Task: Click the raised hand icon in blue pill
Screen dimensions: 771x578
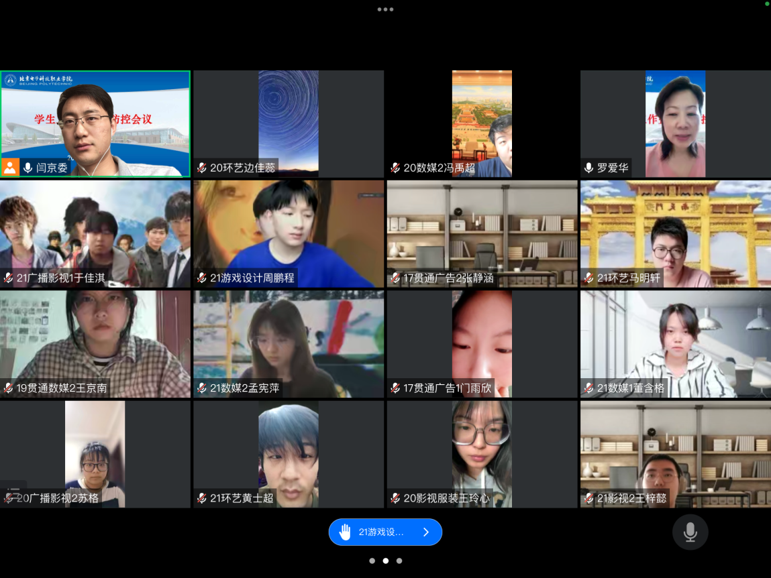Action: (x=345, y=532)
